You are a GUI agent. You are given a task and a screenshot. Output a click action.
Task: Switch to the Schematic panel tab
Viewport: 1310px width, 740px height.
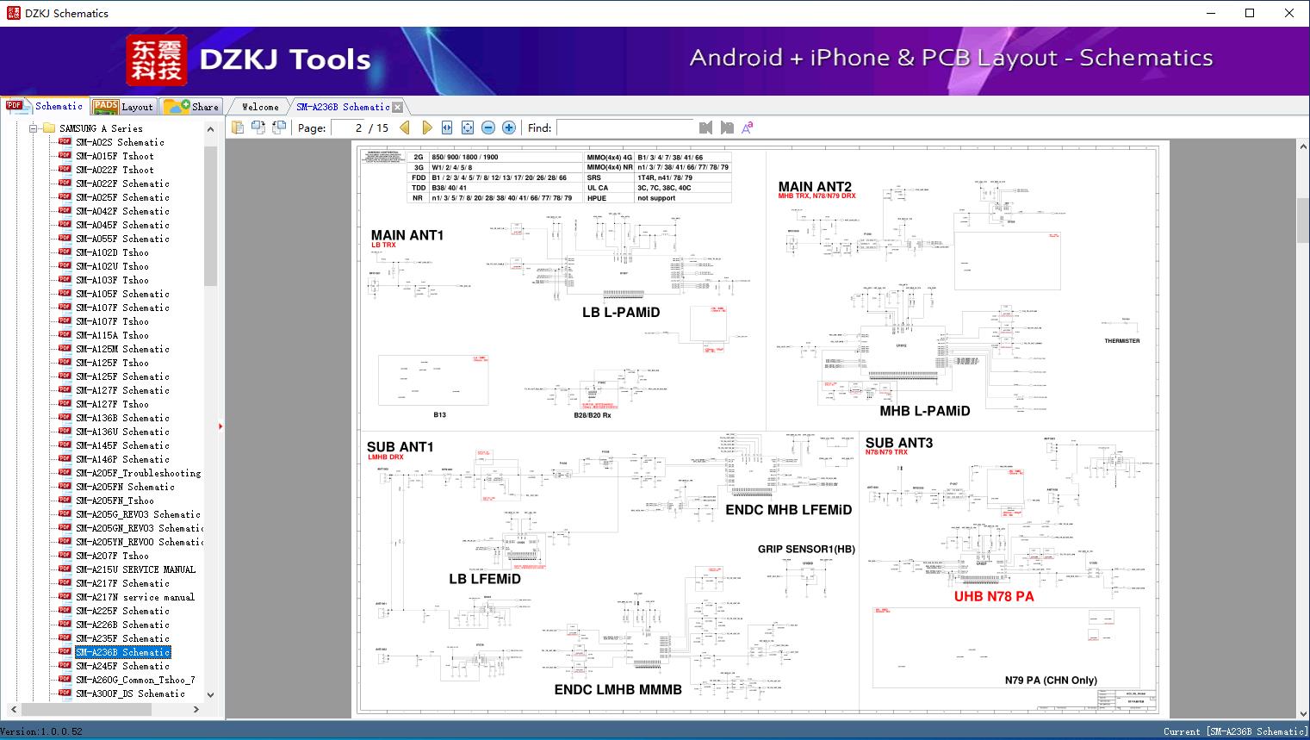tap(46, 106)
